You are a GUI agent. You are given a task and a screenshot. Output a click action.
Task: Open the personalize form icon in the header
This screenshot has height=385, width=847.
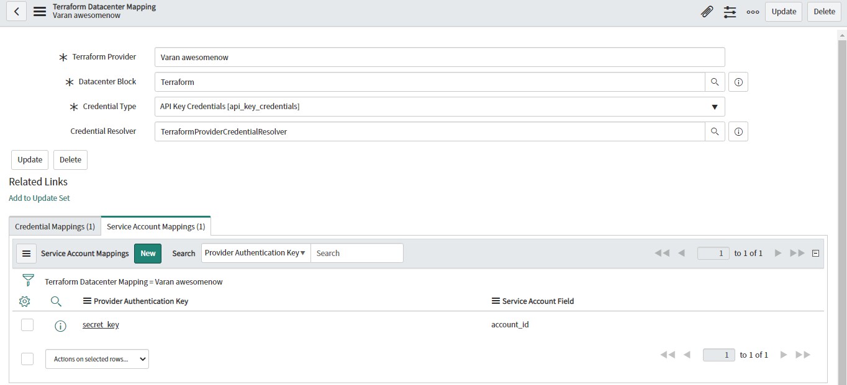(x=730, y=11)
